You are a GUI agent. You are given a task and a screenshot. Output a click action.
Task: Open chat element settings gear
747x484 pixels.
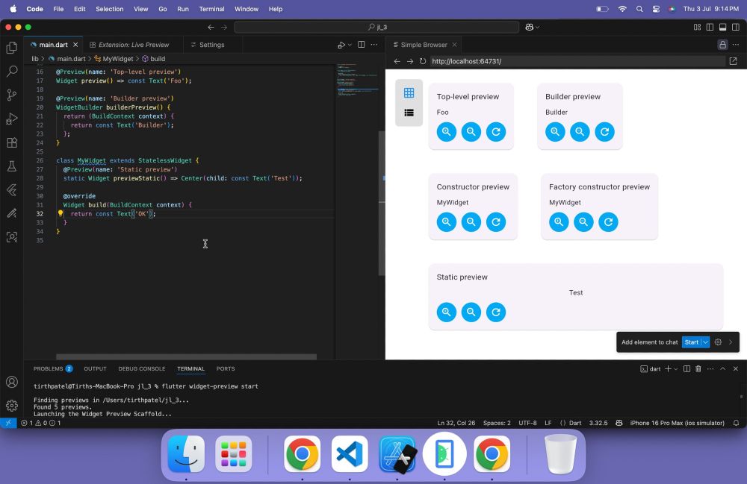tap(718, 342)
